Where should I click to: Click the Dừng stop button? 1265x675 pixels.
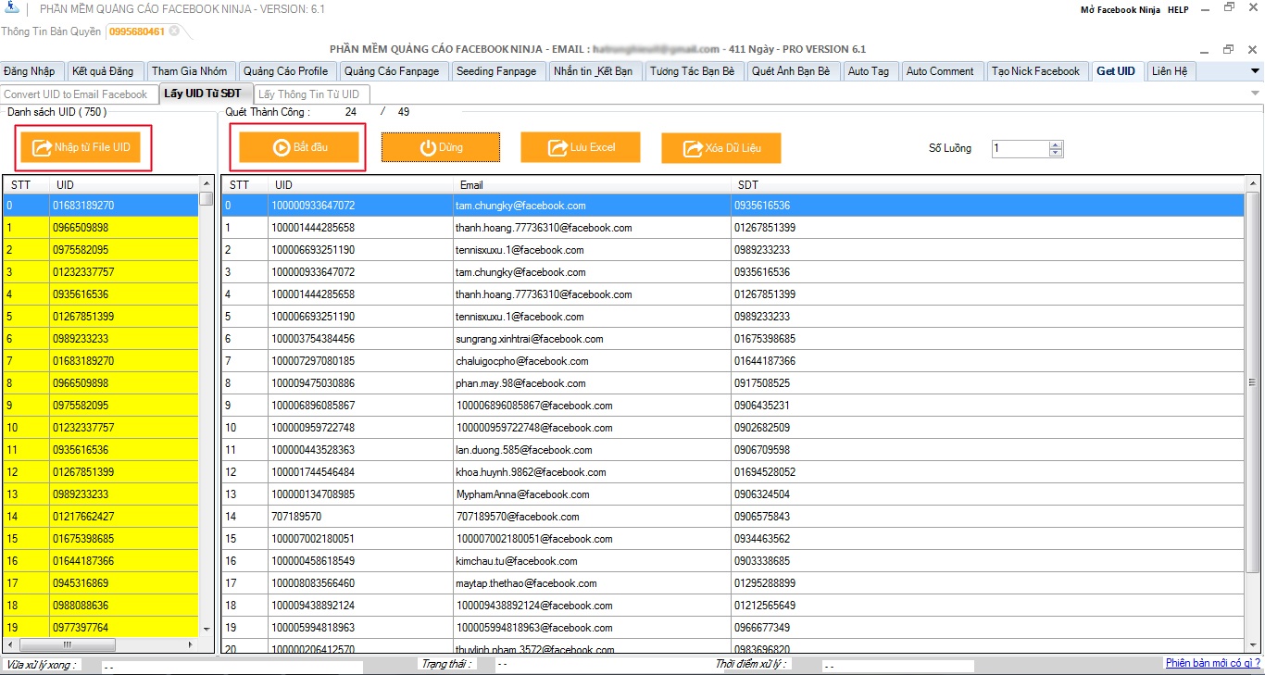click(441, 147)
